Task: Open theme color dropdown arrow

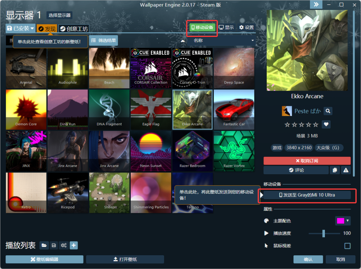Action: click(x=348, y=221)
